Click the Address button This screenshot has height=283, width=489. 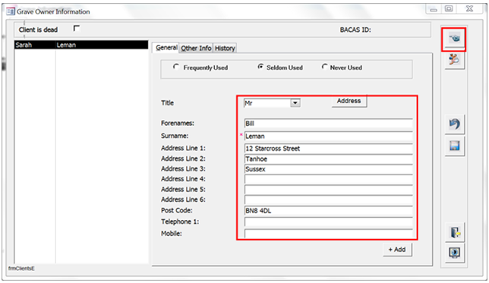pos(349,101)
